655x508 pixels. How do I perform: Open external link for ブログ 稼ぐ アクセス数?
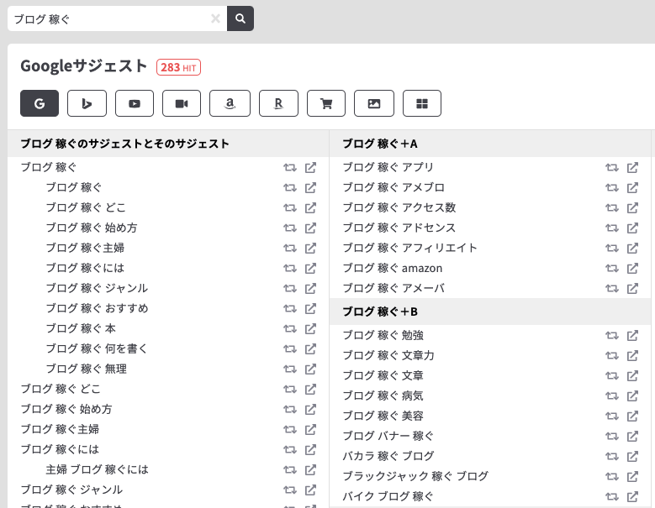pyautogui.click(x=632, y=207)
